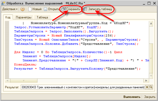
Task: Click line Элемент = ТаблицаЗапроса[Индекс]
Action: click(57, 56)
